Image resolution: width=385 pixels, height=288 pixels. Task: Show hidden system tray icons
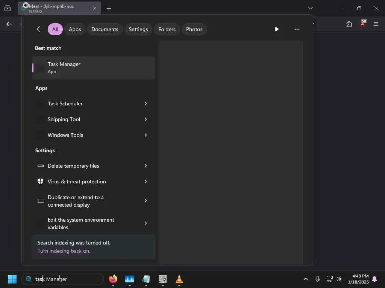[306, 279]
